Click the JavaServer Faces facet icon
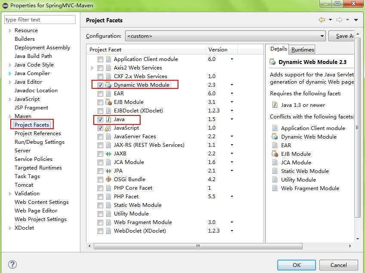 [108, 136]
